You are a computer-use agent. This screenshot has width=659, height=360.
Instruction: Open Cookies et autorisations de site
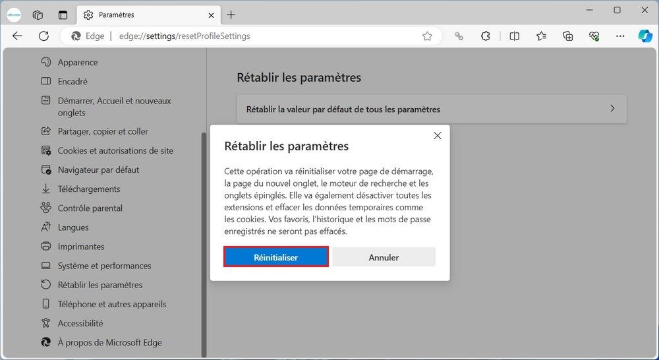(115, 150)
